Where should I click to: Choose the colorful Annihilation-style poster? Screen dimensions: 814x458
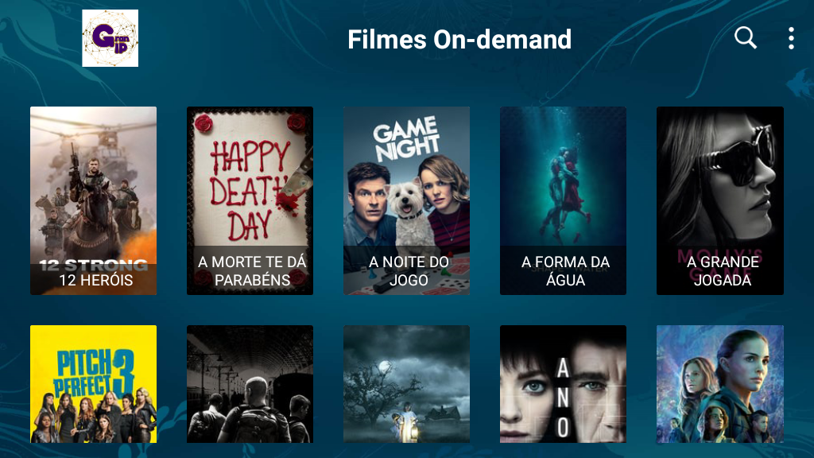(x=720, y=384)
